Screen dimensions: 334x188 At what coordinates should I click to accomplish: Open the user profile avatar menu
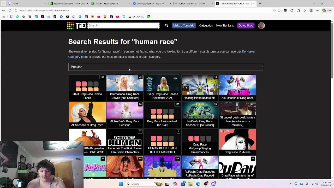(261, 25)
